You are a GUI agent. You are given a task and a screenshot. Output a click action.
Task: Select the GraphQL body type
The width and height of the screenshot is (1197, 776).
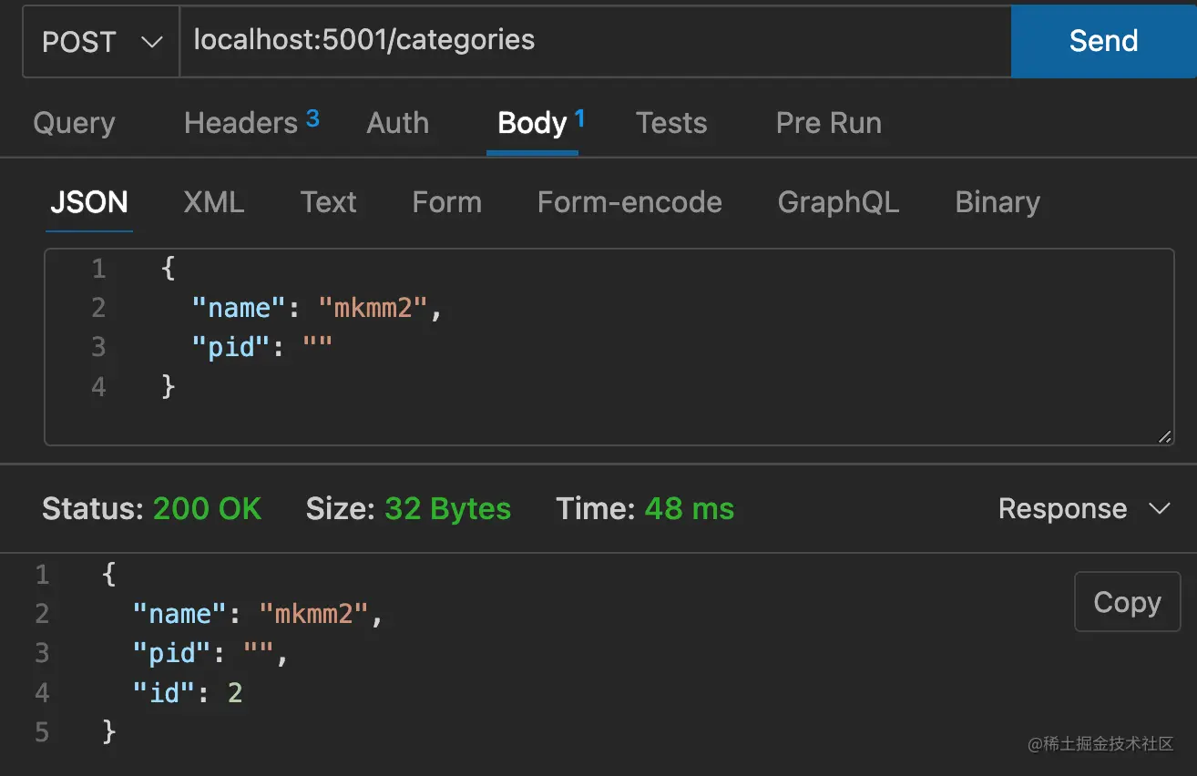(838, 202)
